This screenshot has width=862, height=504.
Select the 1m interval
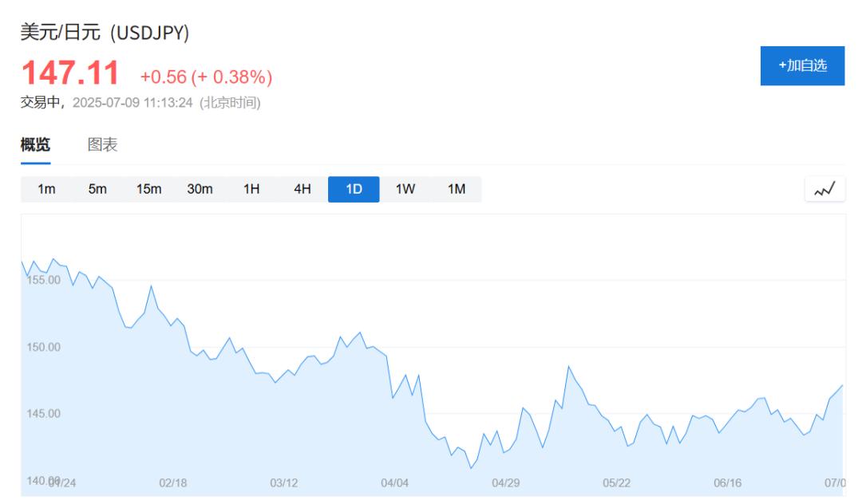coord(46,190)
